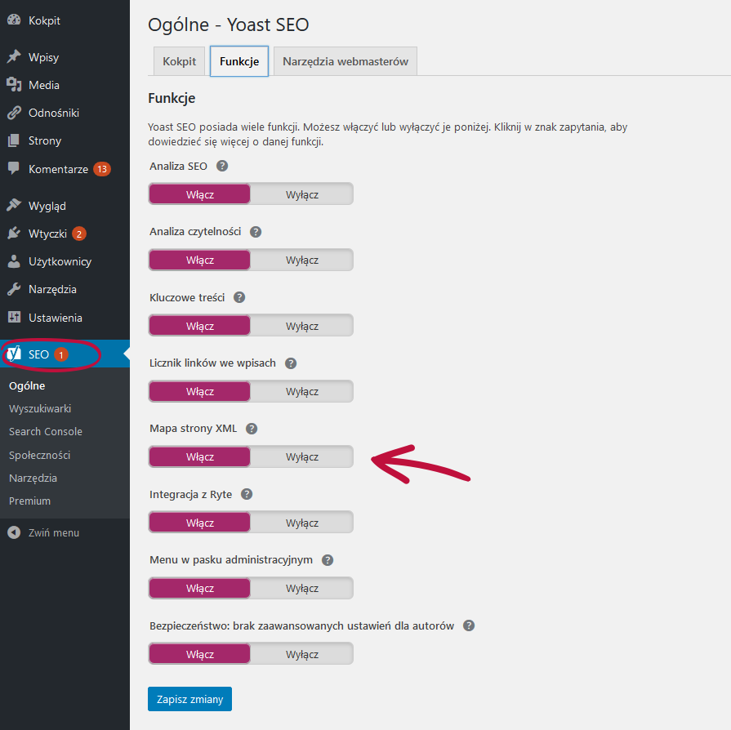Enable Menu w pasku administracyjnym with Włącz
The image size is (731, 730).
(x=199, y=588)
